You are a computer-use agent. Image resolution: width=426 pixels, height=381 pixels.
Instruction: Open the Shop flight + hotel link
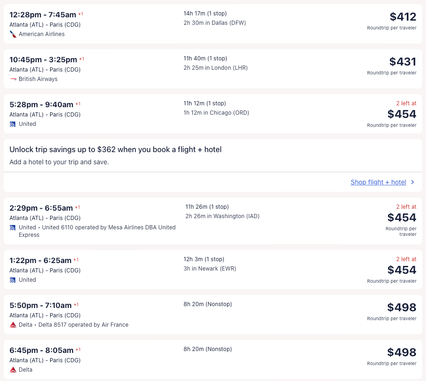[x=378, y=182]
